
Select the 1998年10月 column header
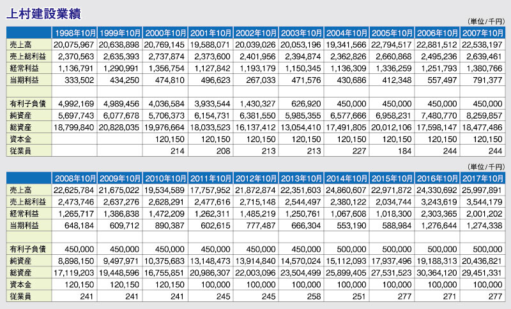point(74,33)
